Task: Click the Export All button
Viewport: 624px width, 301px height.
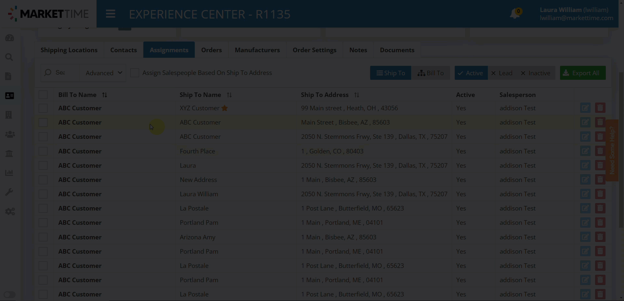Action: point(582,73)
